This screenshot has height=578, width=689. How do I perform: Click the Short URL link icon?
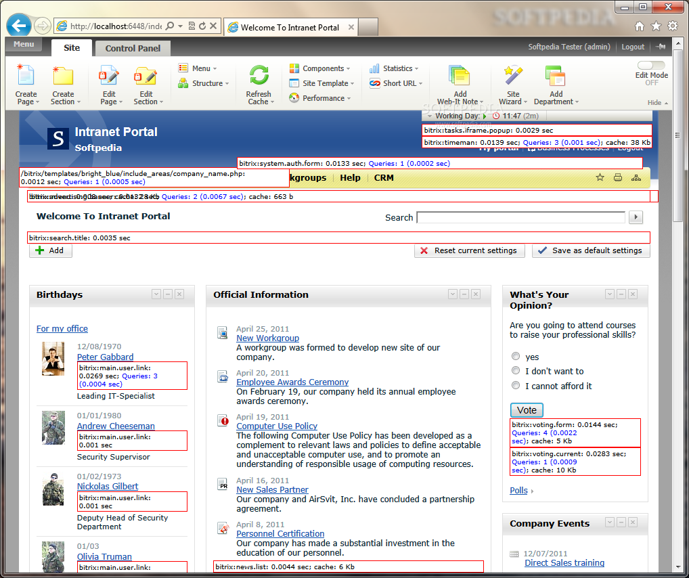[x=374, y=83]
